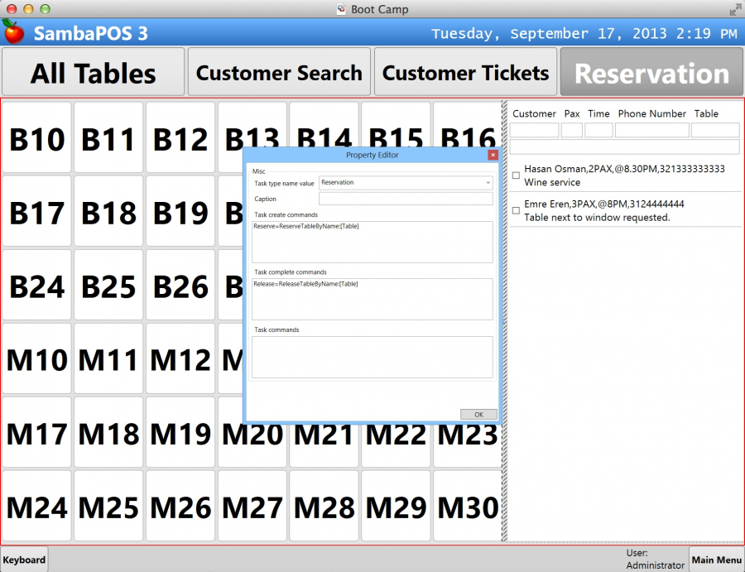The image size is (745, 572).
Task: Click inside the Caption field
Action: [406, 199]
